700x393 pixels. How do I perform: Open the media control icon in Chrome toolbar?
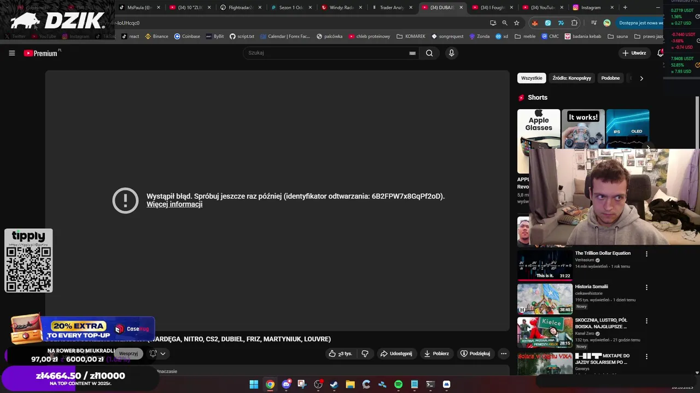click(594, 23)
